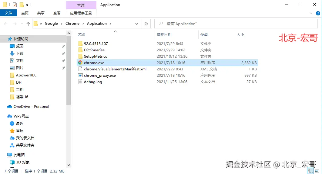Click the pin icon next to 文档
This screenshot has height=174, width=322.
pyautogui.click(x=64, y=61)
